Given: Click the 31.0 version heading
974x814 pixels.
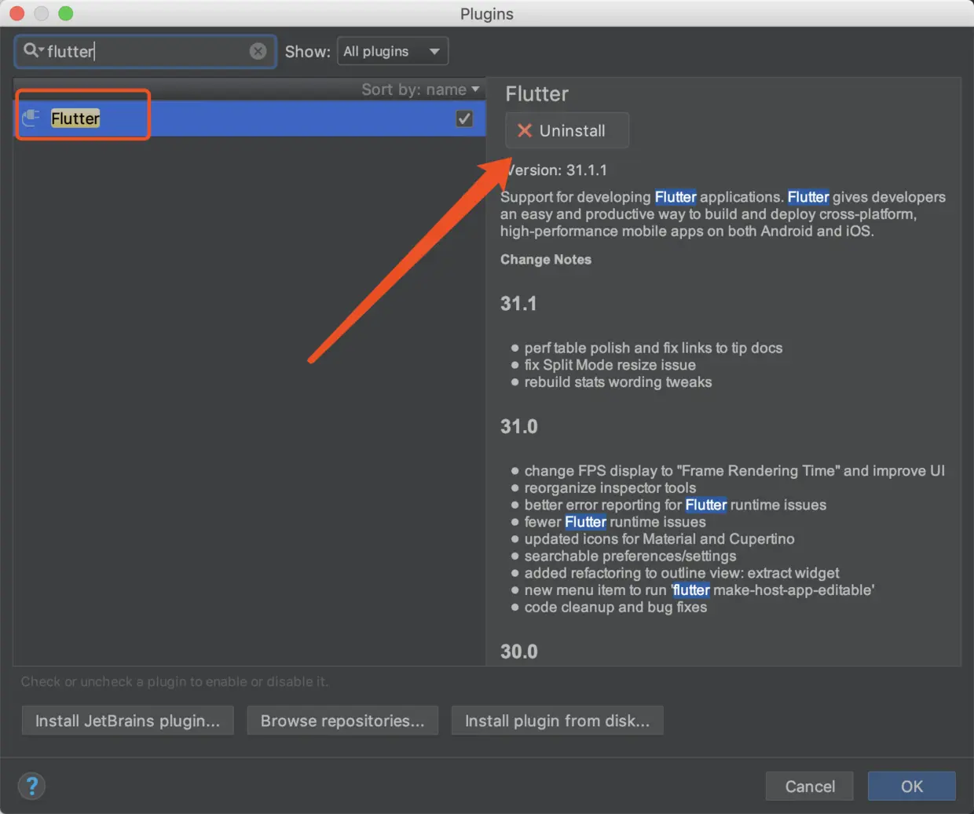Looking at the screenshot, I should click(519, 426).
